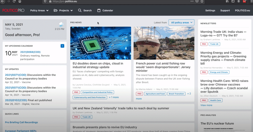
Task: Click Trade UK tag under New Zealand article
Action: pyautogui.click(x=87, y=117)
